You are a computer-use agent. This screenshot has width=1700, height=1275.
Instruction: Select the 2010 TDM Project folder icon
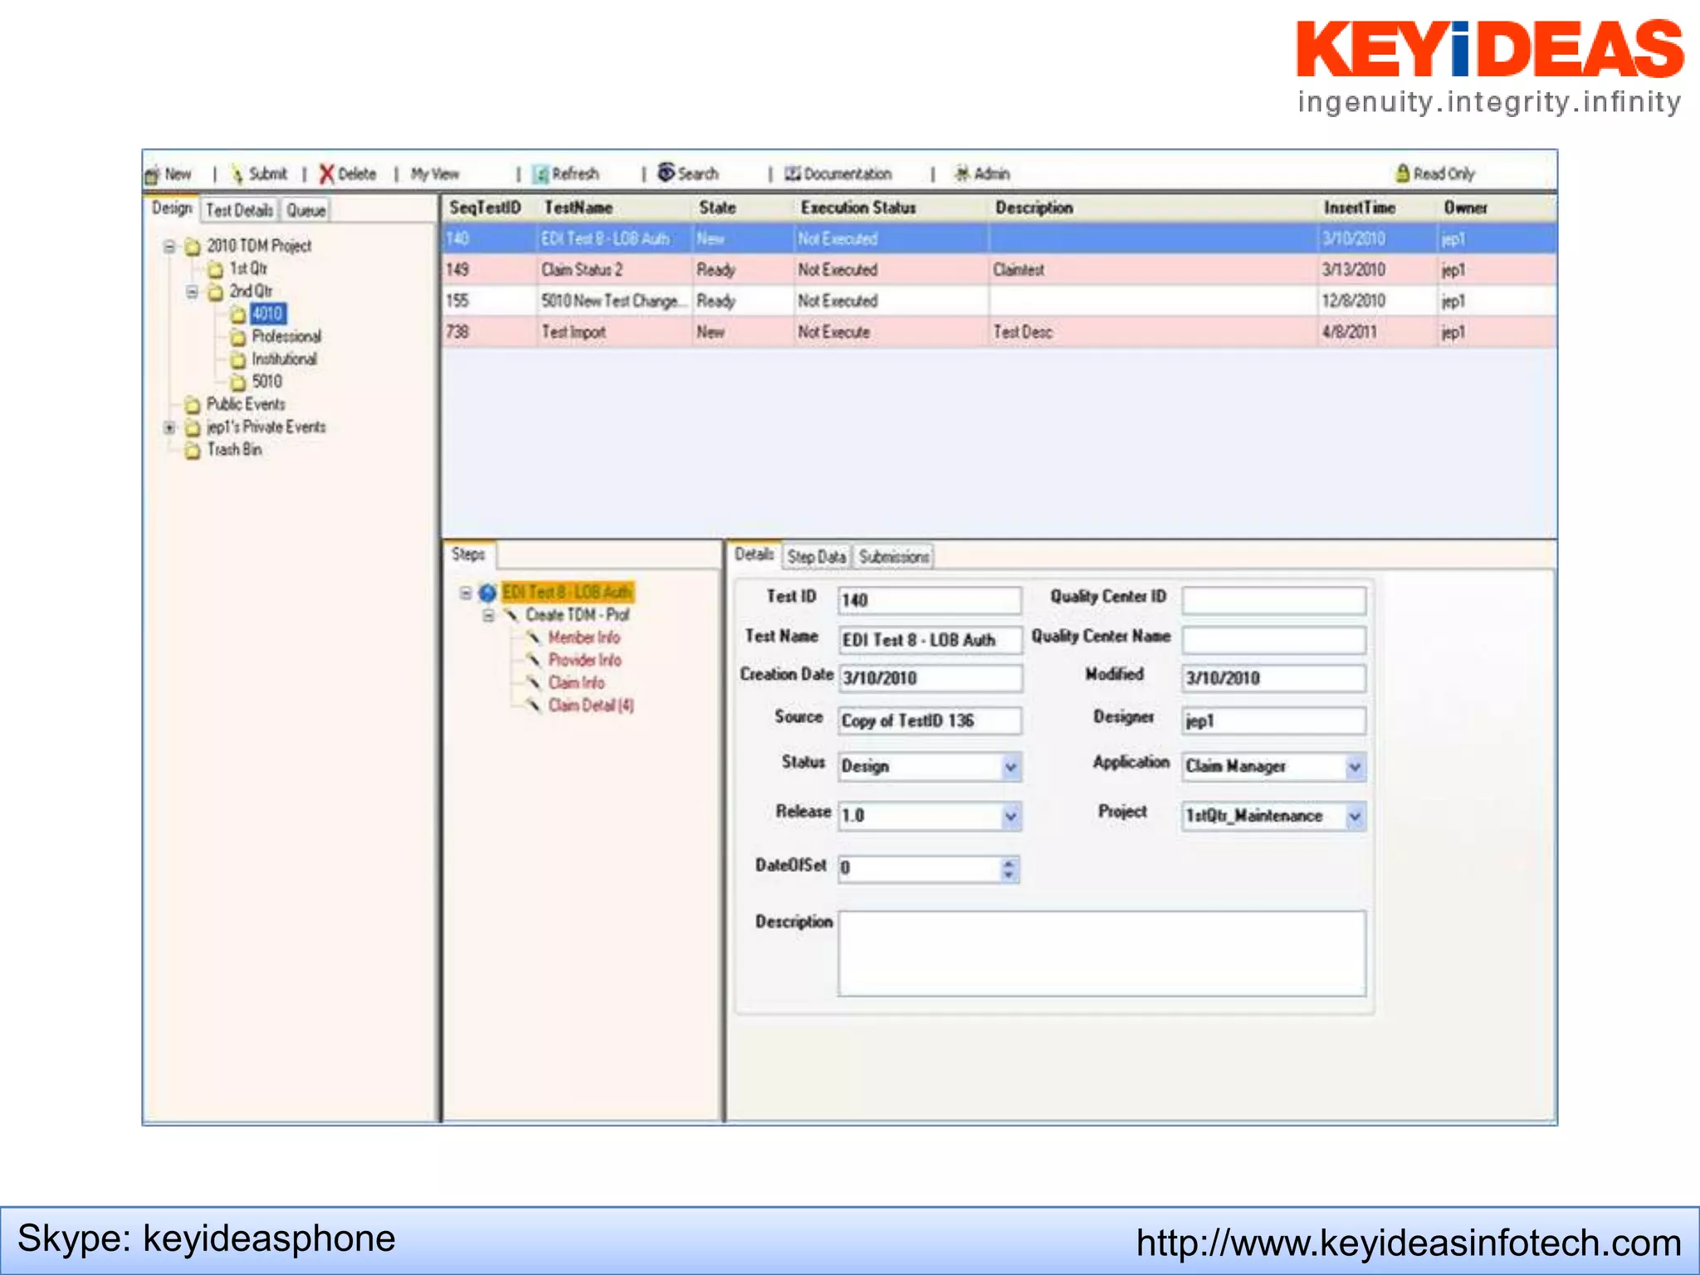(x=193, y=247)
